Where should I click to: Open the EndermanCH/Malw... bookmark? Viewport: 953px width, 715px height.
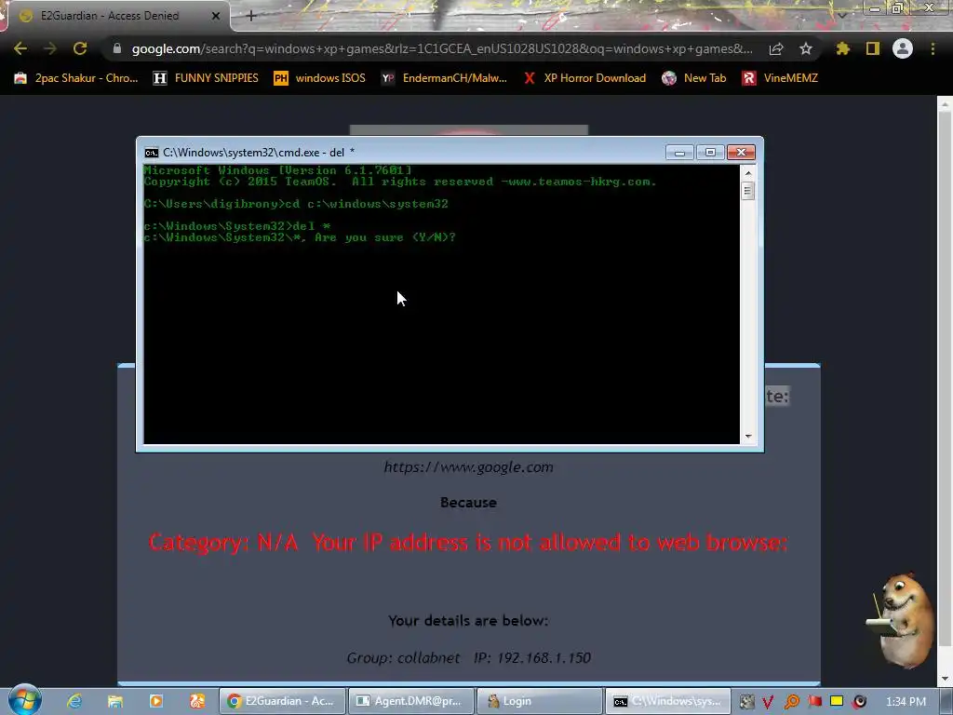[x=444, y=78]
